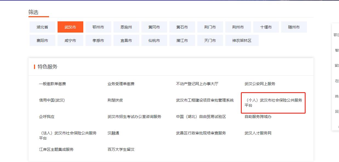339x162 pixels.
Task: Select the 襄阳市 city button
Action: (x=42, y=40)
